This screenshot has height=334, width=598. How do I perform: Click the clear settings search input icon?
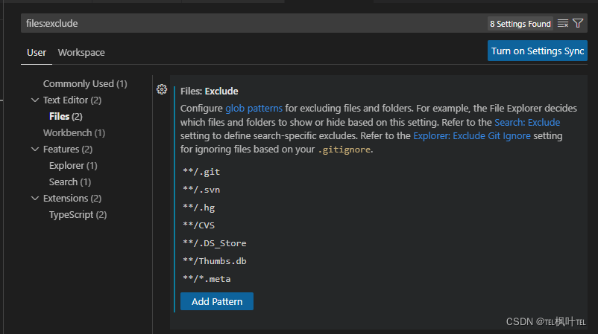coord(563,24)
